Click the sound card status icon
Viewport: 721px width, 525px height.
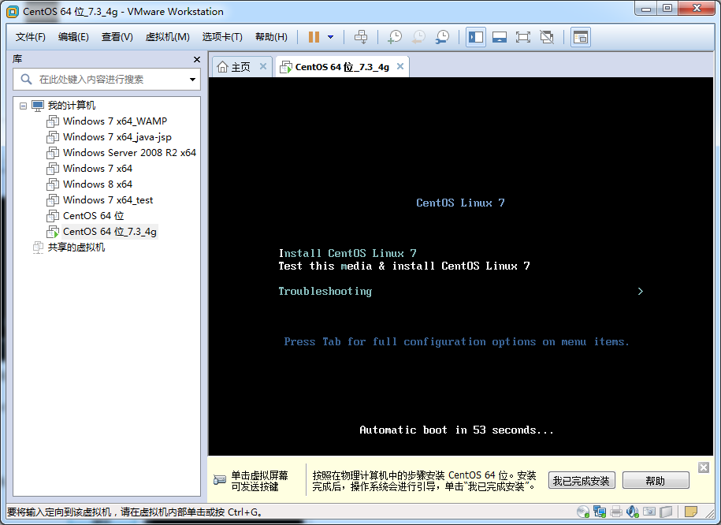[633, 511]
